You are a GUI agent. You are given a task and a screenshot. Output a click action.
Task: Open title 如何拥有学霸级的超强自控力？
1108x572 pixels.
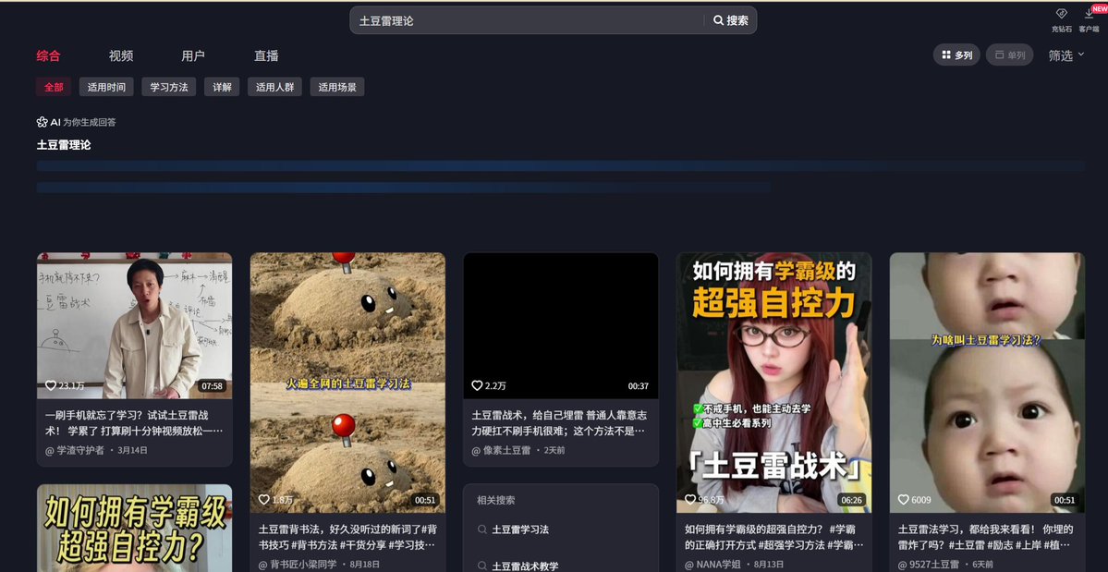point(773,537)
